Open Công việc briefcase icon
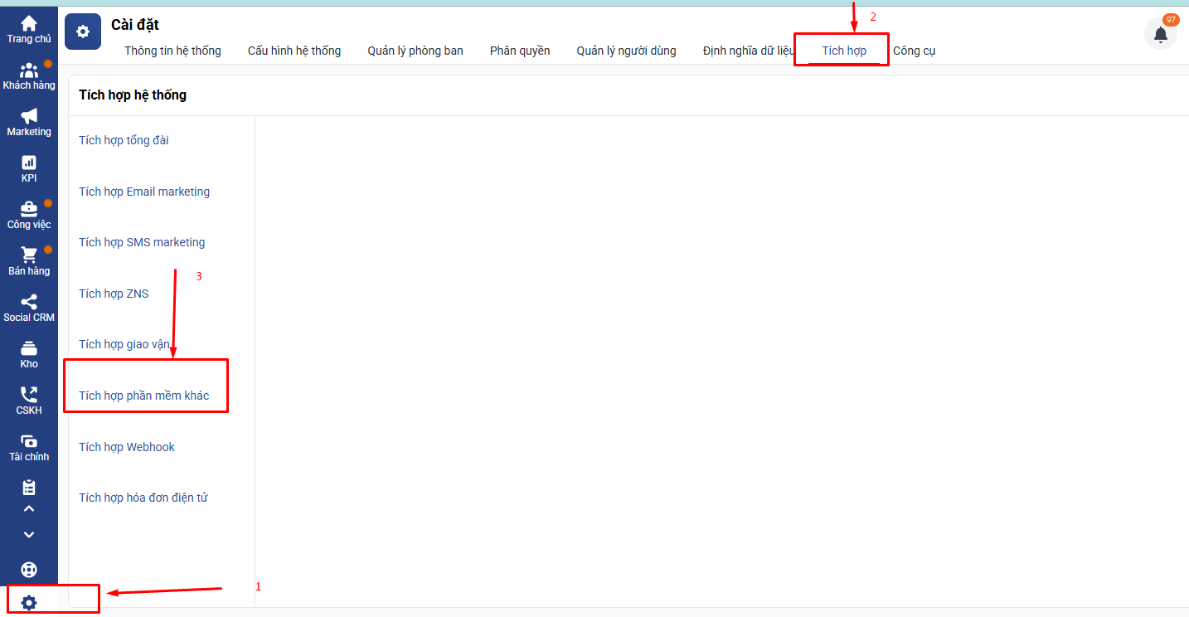1189x617 pixels. [29, 208]
